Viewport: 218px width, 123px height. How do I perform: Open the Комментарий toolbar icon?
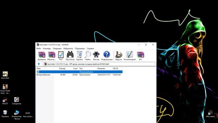(129, 55)
